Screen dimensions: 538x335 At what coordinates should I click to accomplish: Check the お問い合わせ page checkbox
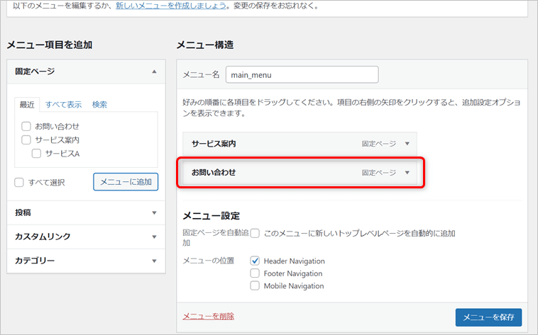26,126
